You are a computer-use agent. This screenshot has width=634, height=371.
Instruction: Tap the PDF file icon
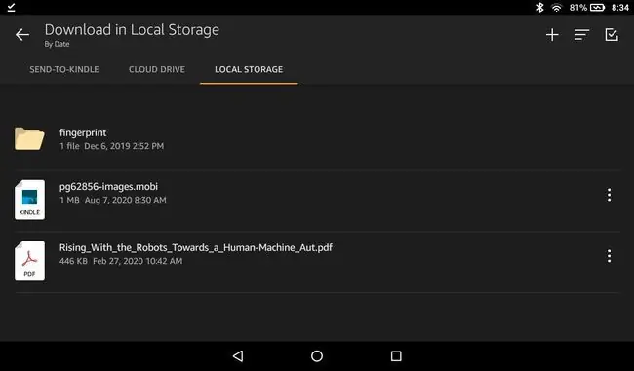click(29, 261)
